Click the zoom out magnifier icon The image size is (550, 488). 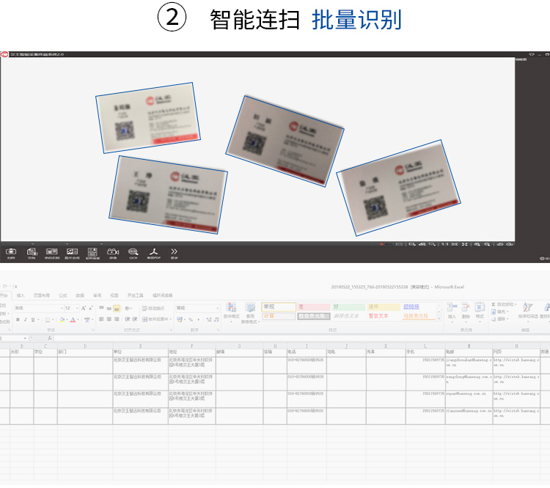tap(487, 244)
